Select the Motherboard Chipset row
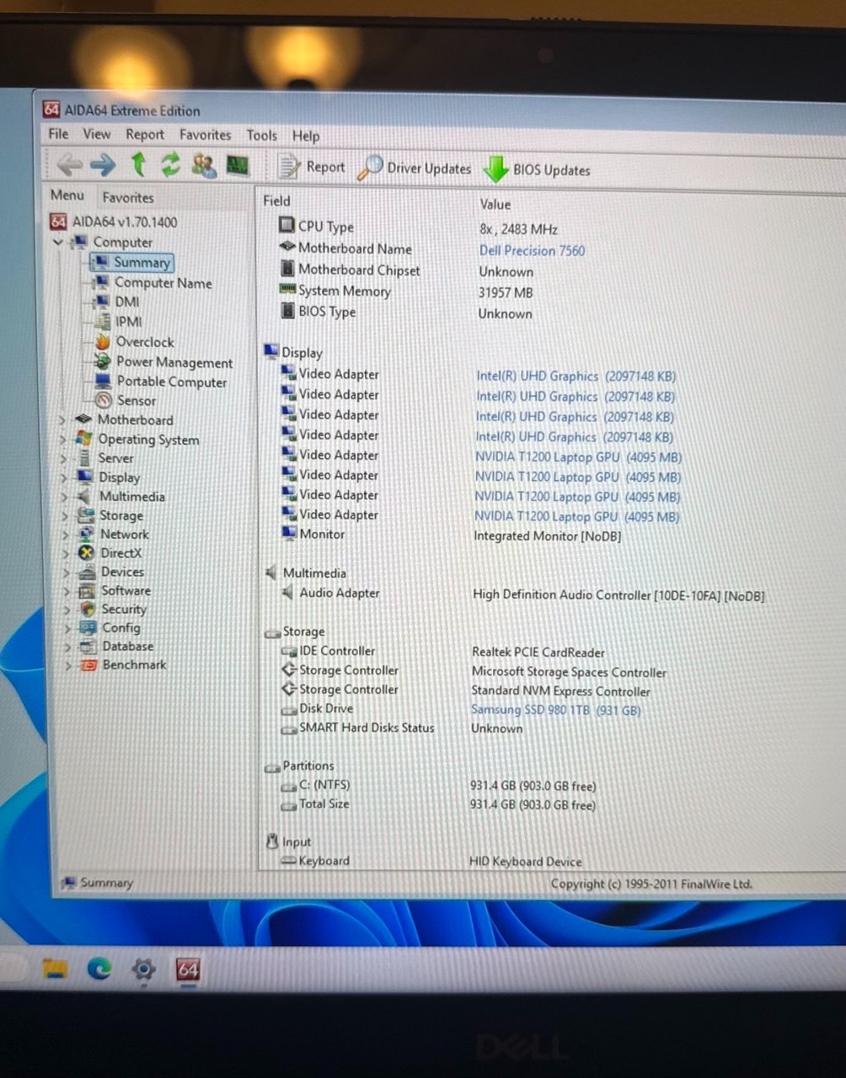846x1078 pixels. click(406, 270)
